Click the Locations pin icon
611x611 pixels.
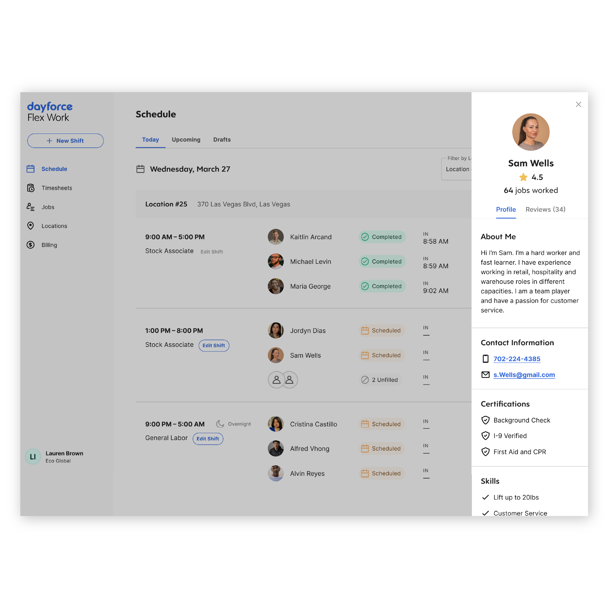point(31,226)
